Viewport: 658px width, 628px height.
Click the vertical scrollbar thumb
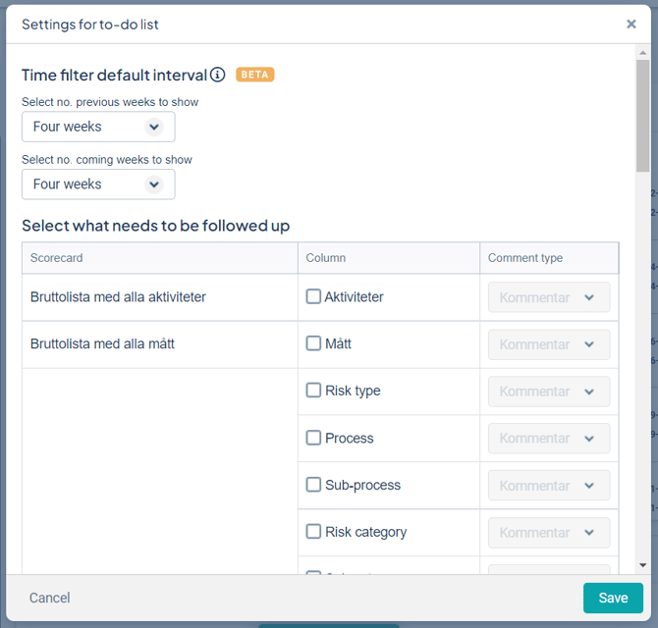pyautogui.click(x=642, y=116)
